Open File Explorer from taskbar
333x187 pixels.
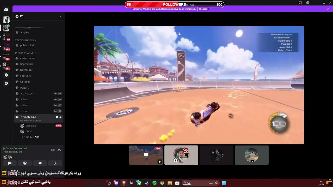(x=170, y=183)
